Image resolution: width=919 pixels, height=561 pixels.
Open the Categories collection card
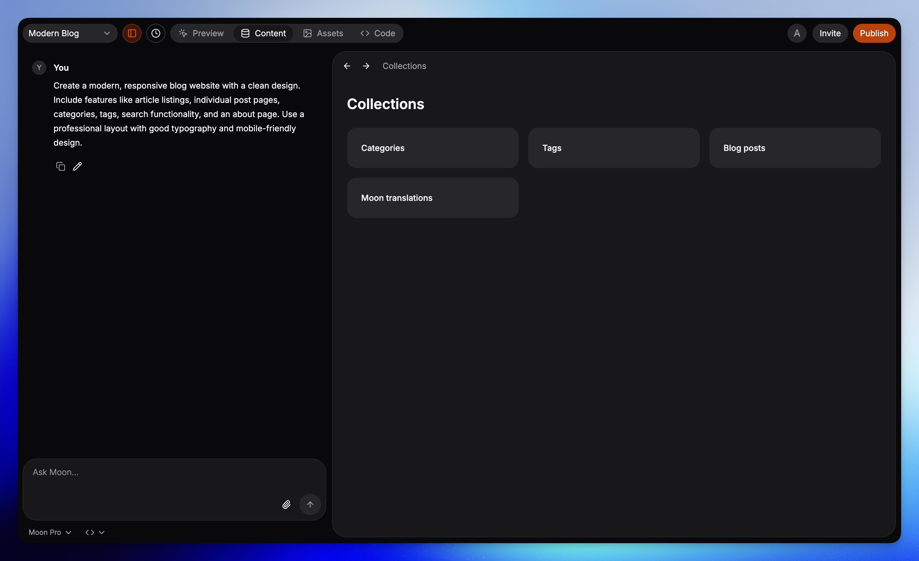[x=433, y=148]
